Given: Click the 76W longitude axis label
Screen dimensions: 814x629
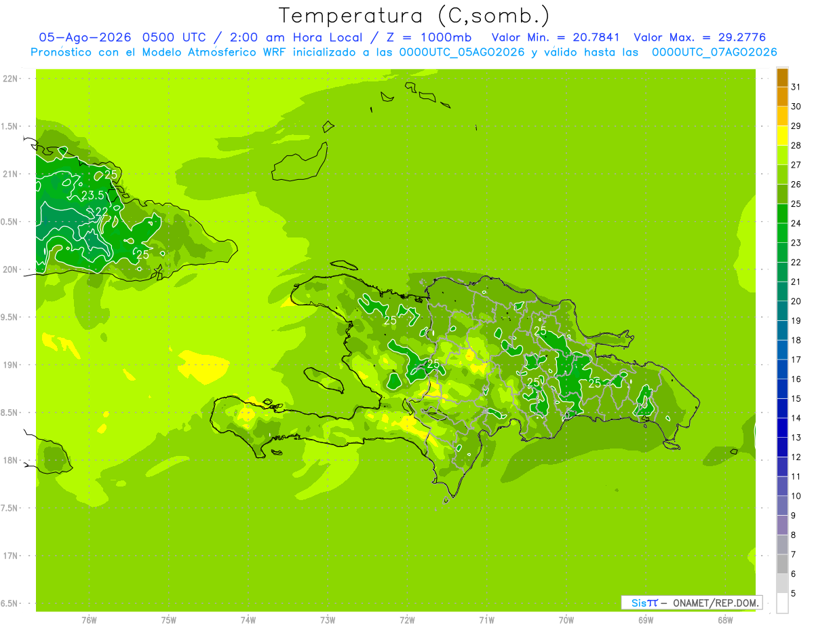Looking at the screenshot, I should pos(89,620).
